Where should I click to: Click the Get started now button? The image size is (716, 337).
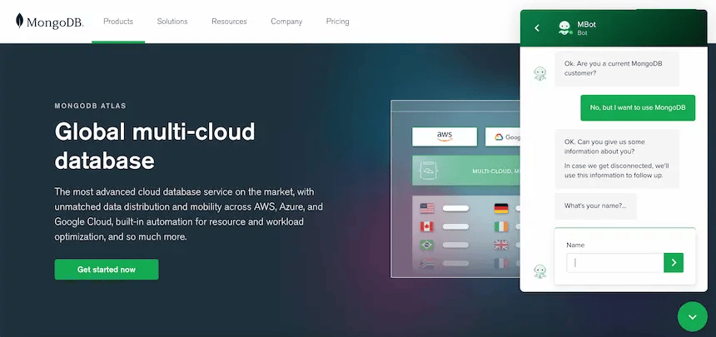tap(107, 270)
